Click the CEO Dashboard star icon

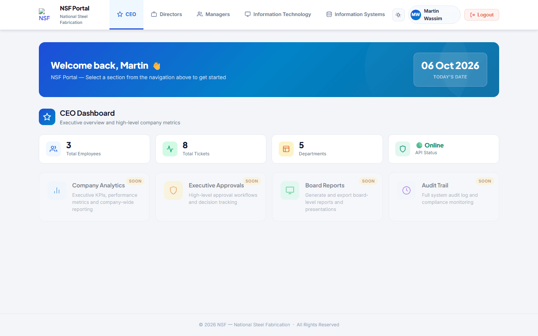coord(47,117)
